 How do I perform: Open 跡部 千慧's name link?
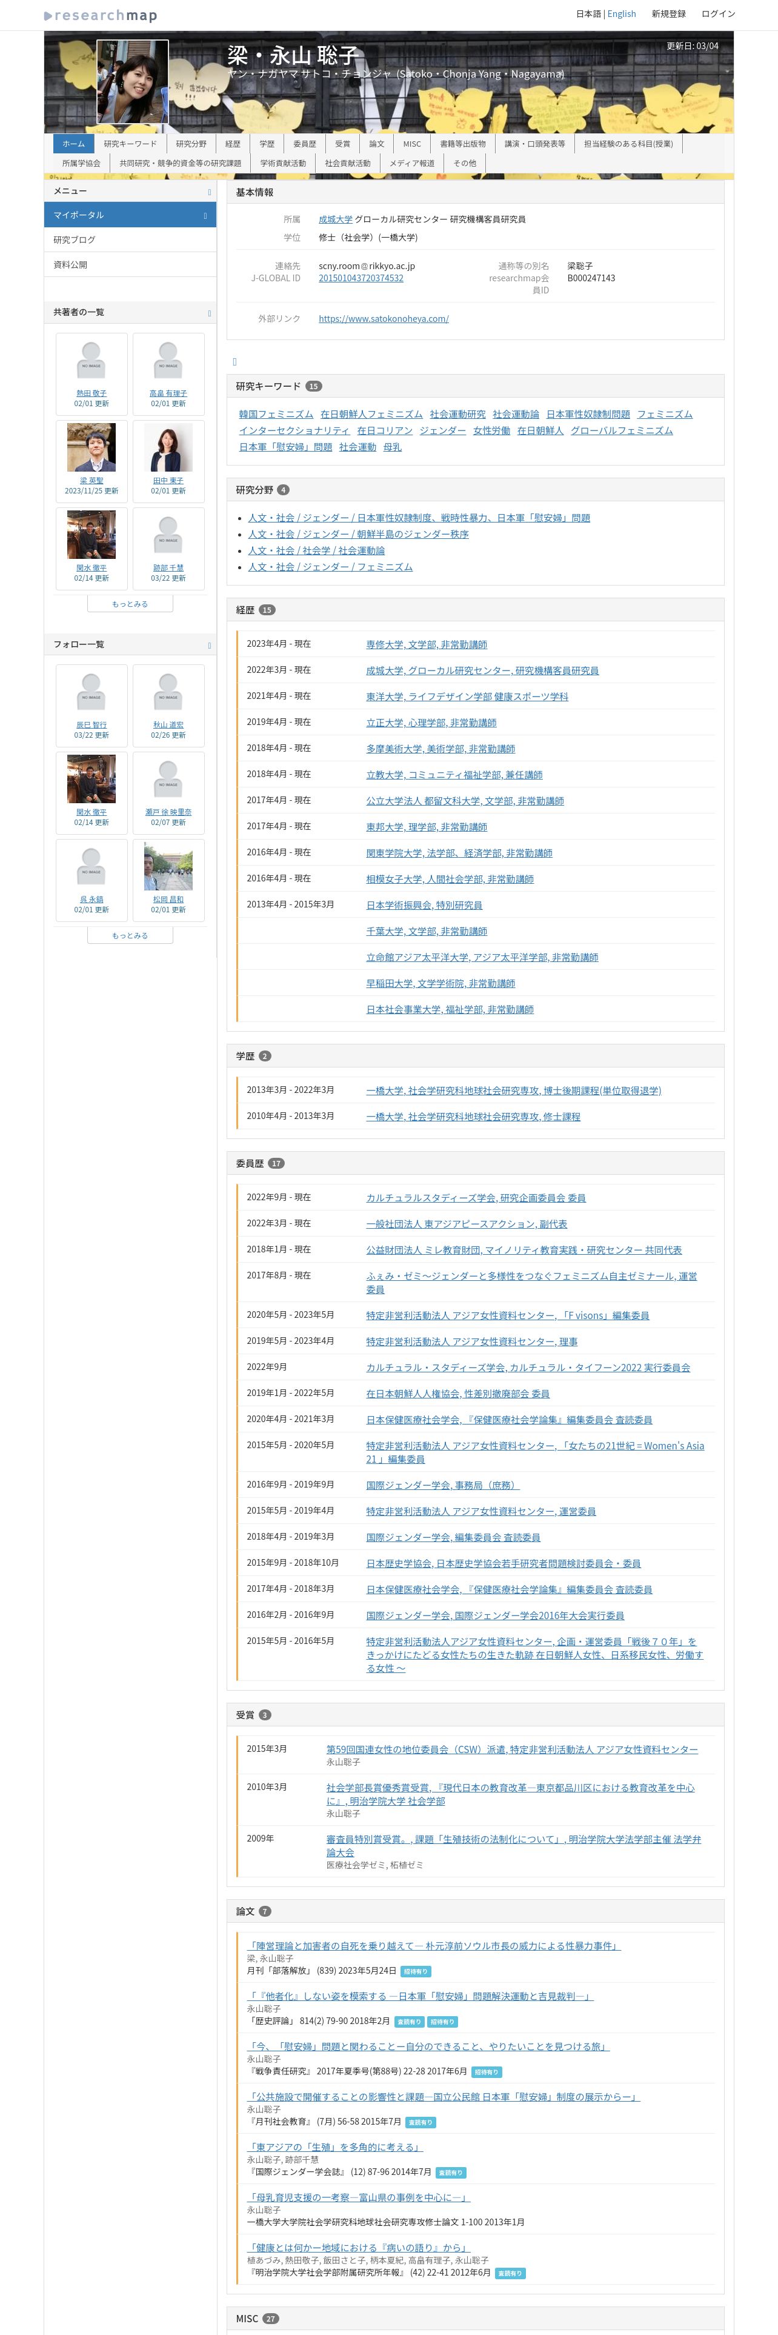pos(168,567)
